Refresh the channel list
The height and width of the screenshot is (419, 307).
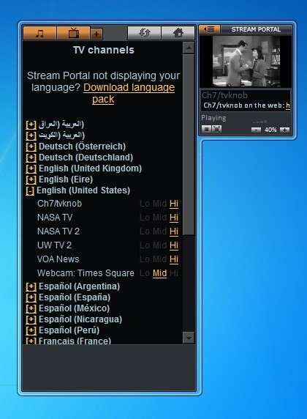144,33
